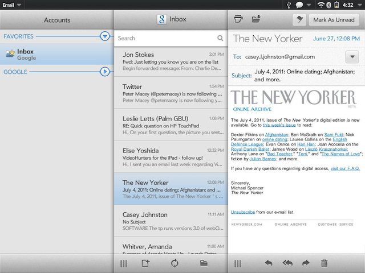Click the "this week's issue" link
Viewport: 365px width, 273px height.
click(x=279, y=125)
